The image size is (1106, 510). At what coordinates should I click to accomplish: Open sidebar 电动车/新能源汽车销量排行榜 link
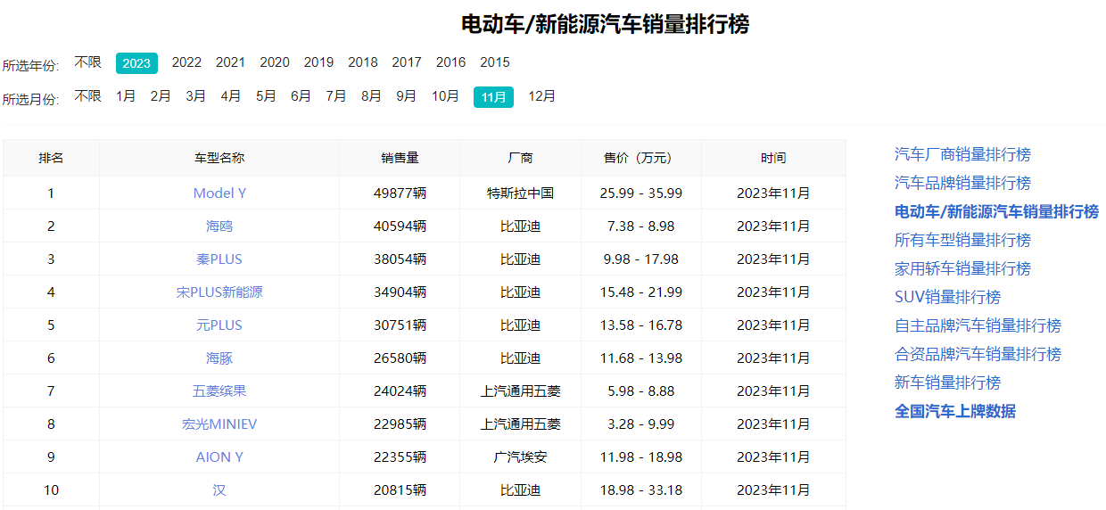pos(996,211)
